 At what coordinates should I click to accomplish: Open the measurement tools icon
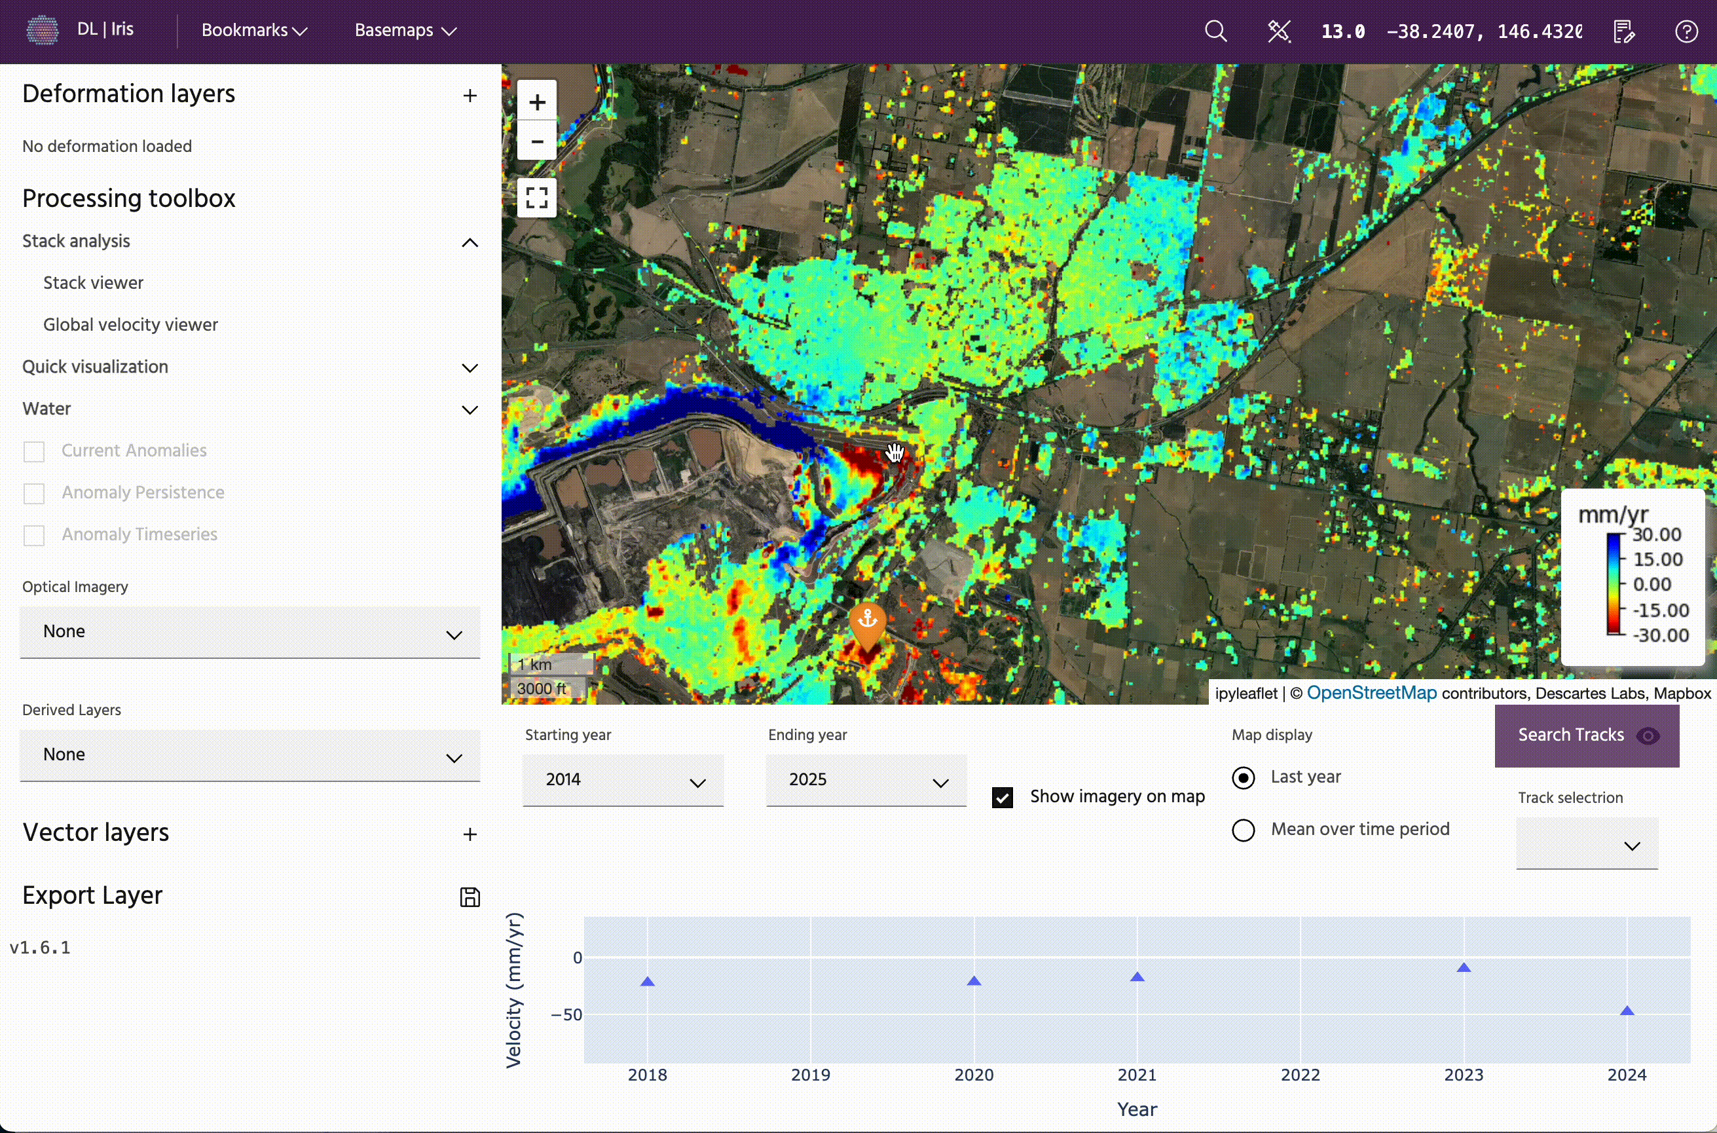click(x=1278, y=31)
